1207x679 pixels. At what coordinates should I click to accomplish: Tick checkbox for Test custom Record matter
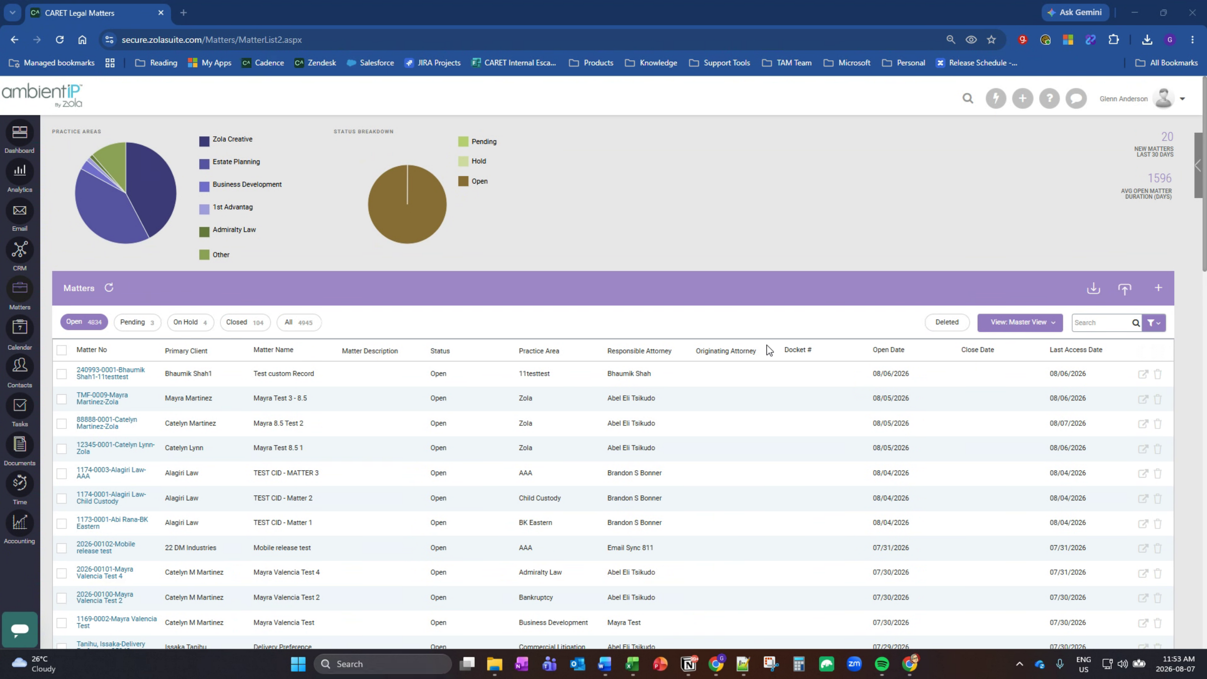pos(61,374)
